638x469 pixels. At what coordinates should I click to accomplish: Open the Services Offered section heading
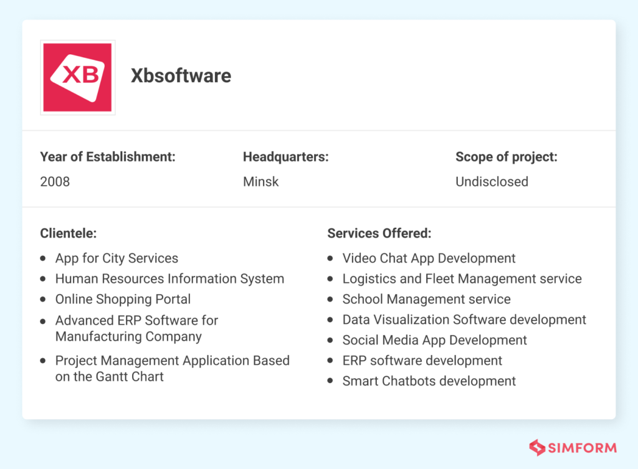point(379,234)
